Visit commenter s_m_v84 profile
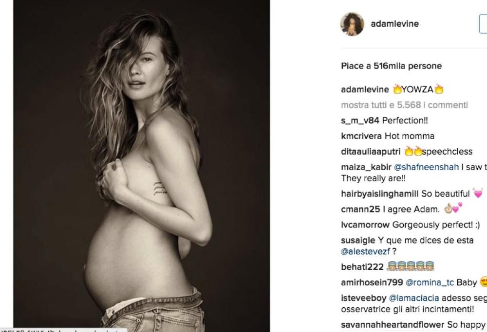Screen dimensions: 487x332 pos(360,121)
